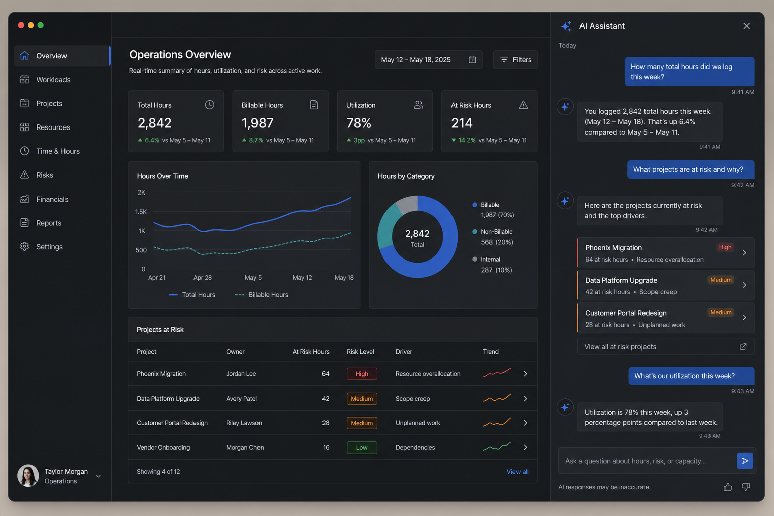Click the AI Assistant sparkle icon
Screen dimensions: 774x516
(x=566, y=26)
